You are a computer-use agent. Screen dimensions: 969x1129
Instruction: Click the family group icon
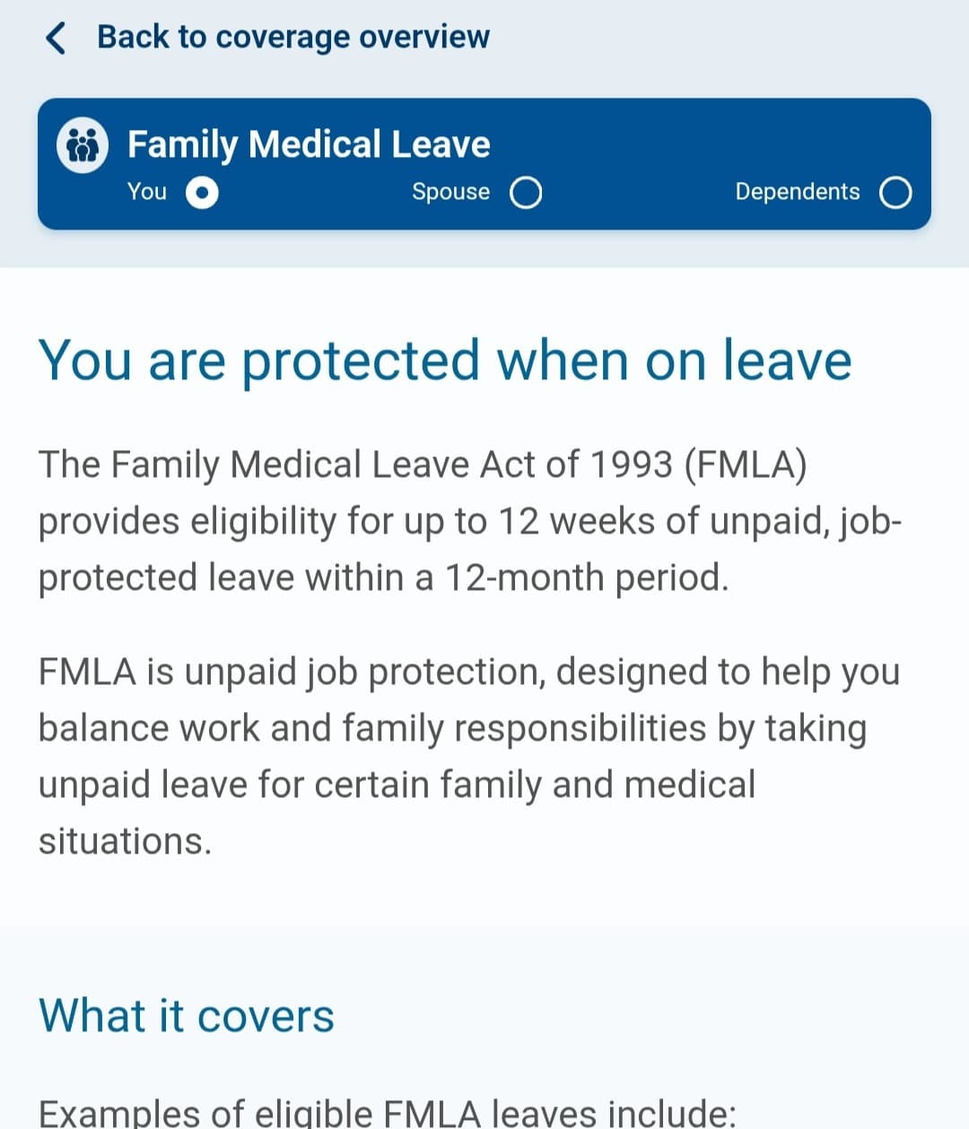click(83, 144)
